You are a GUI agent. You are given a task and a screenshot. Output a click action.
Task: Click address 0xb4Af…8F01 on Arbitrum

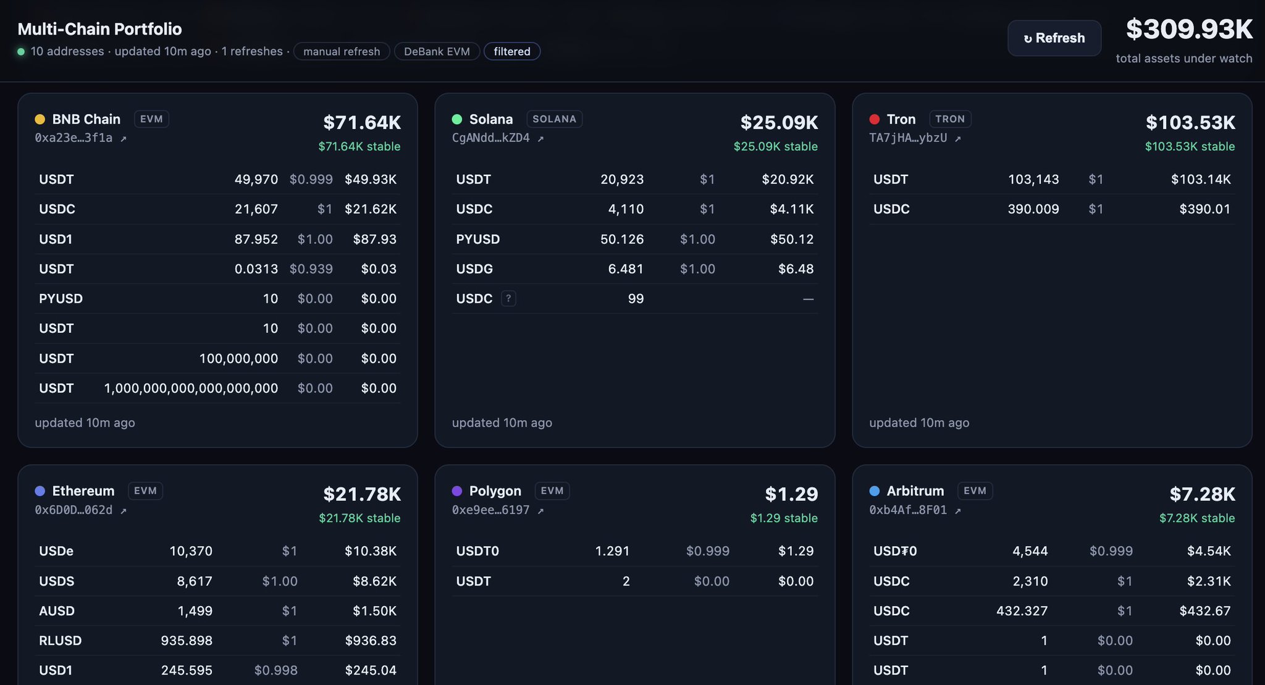tap(908, 510)
